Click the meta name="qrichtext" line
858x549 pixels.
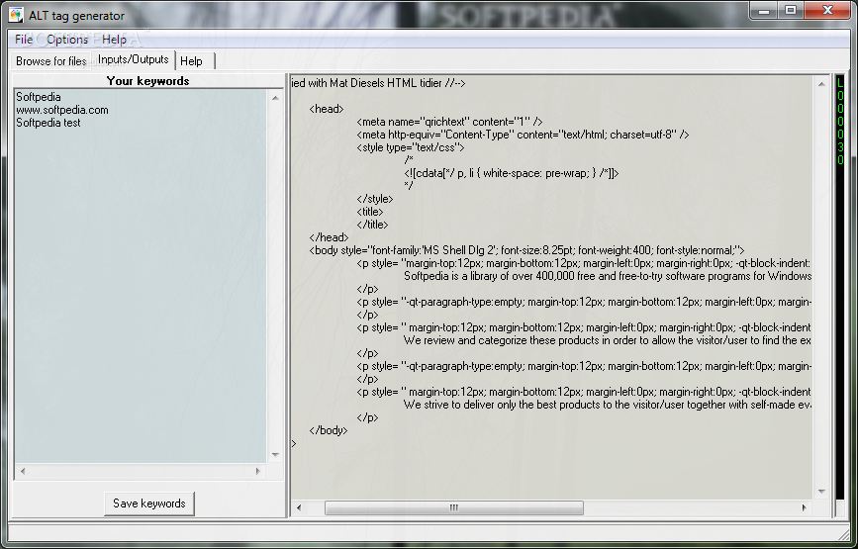point(449,122)
